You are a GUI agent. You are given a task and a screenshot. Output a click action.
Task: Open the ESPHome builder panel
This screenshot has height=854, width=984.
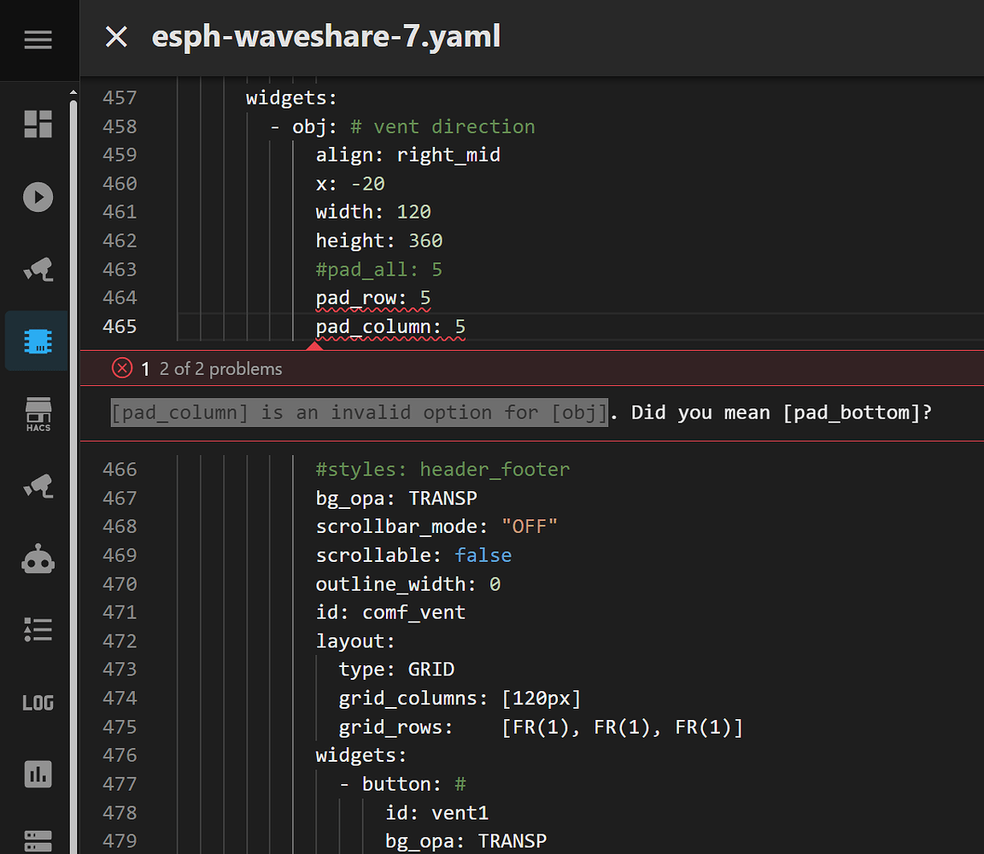tap(38, 340)
